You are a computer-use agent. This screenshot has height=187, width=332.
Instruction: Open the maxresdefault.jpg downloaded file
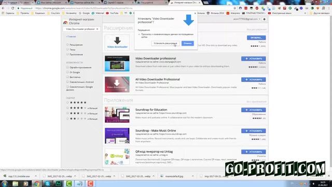(x=175, y=176)
